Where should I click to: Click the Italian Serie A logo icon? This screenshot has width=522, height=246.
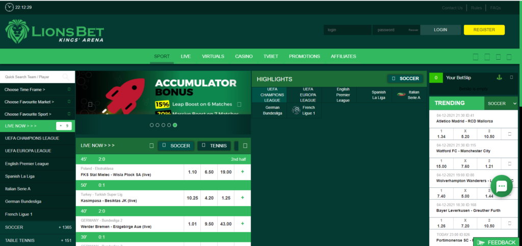coord(401,94)
